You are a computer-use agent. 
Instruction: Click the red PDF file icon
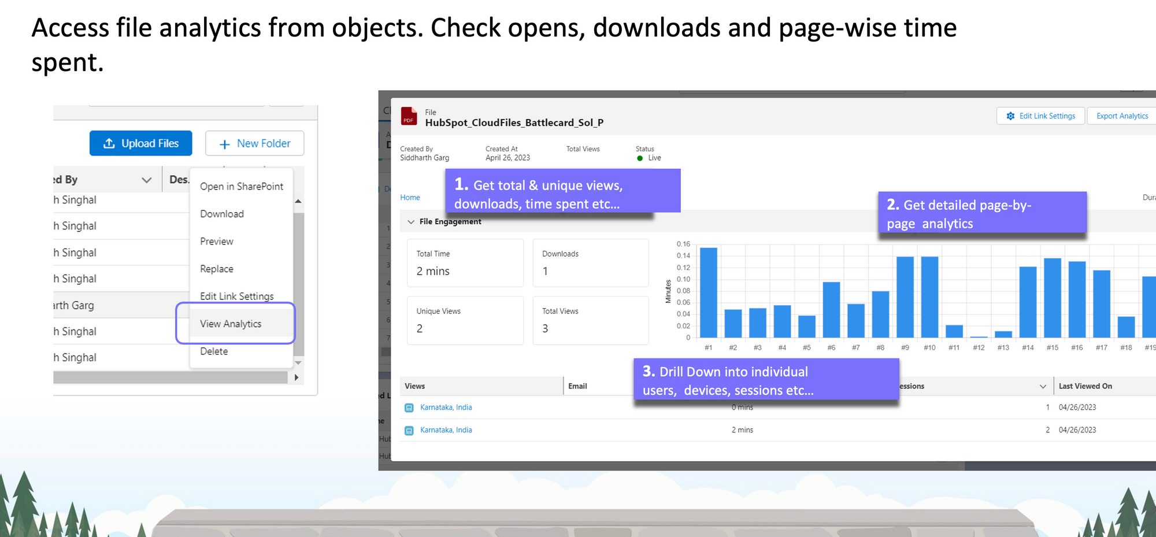(x=409, y=116)
